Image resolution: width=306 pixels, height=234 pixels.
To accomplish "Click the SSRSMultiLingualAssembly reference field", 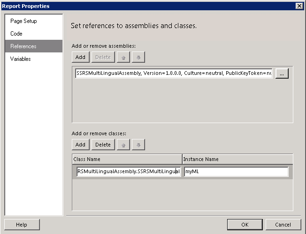I will tap(174, 73).
